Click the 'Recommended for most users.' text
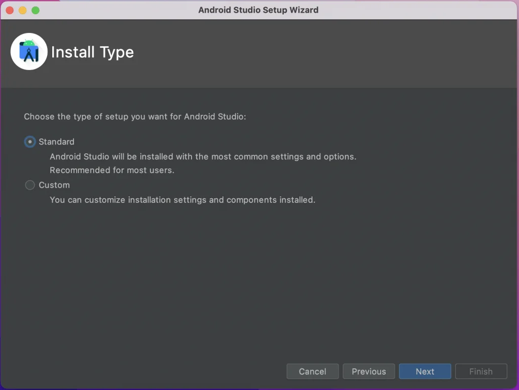The width and height of the screenshot is (519, 390). (112, 170)
